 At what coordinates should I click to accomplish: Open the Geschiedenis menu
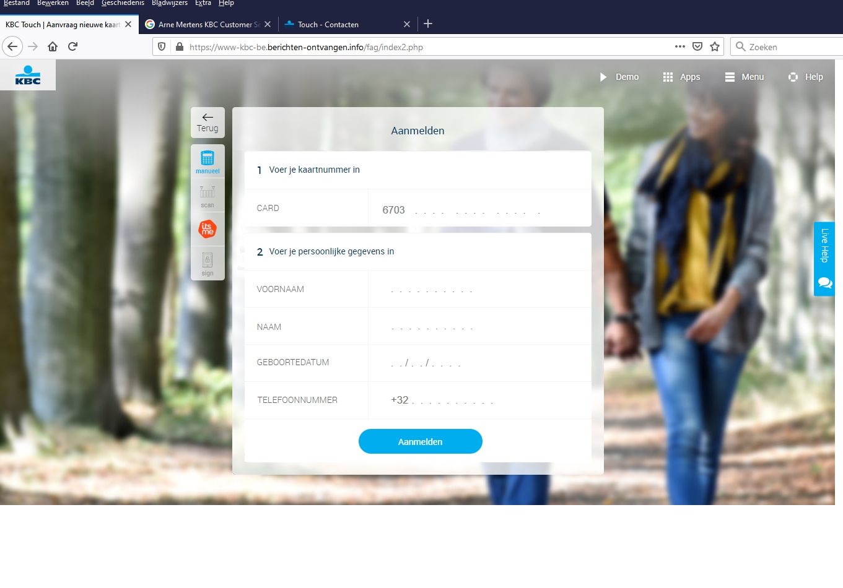(x=123, y=3)
